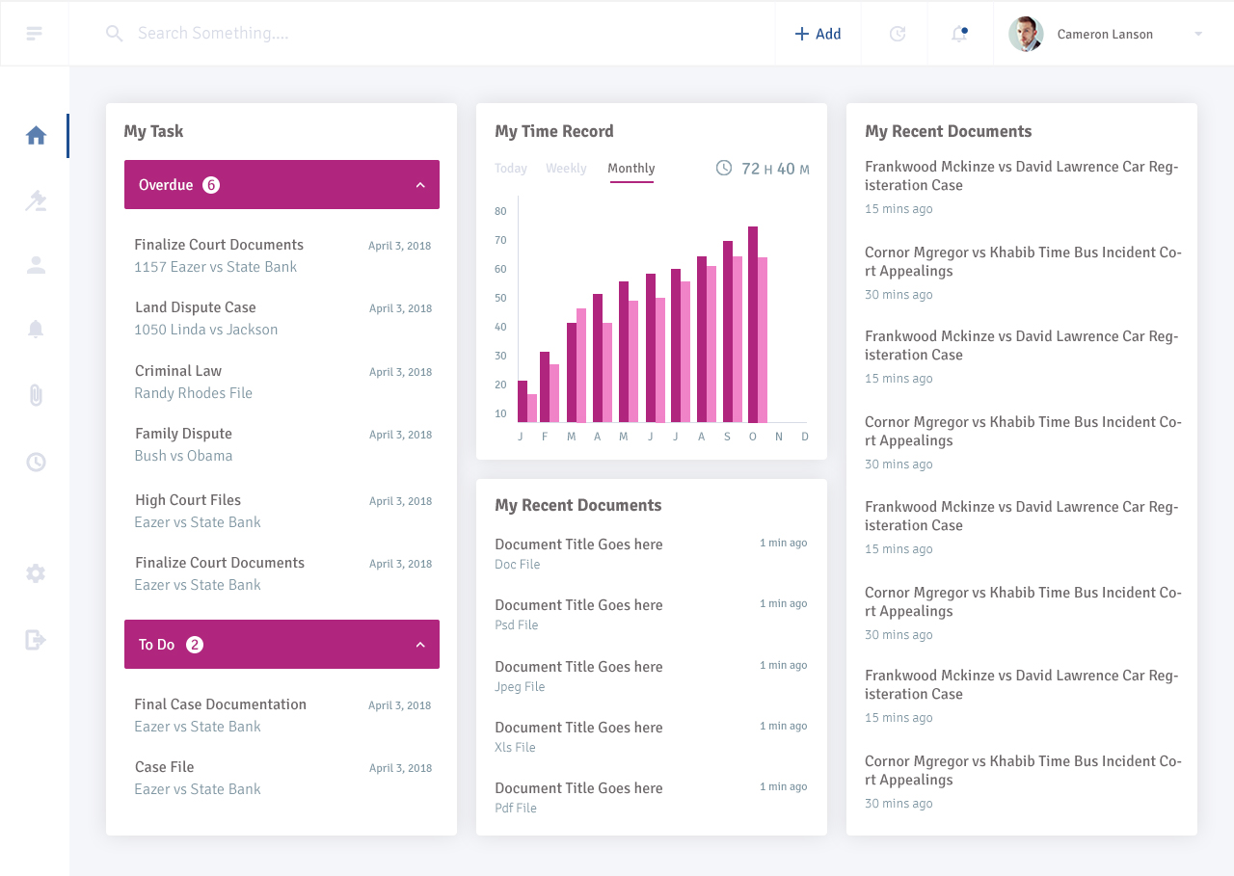1234x876 pixels.
Task: Open the Cameron Lanson user dropdown
Action: tap(1198, 34)
